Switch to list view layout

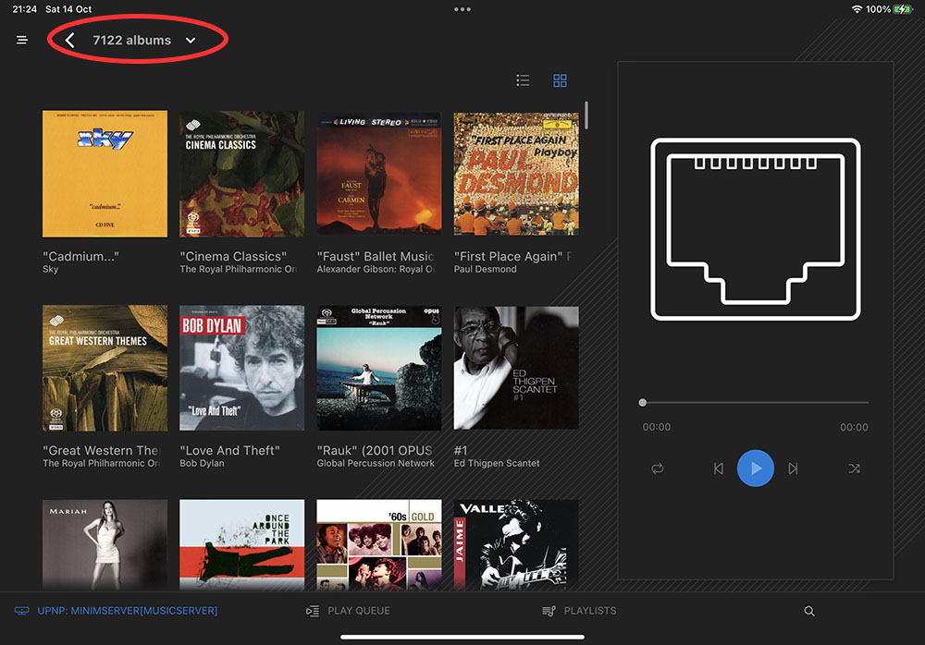(x=523, y=80)
